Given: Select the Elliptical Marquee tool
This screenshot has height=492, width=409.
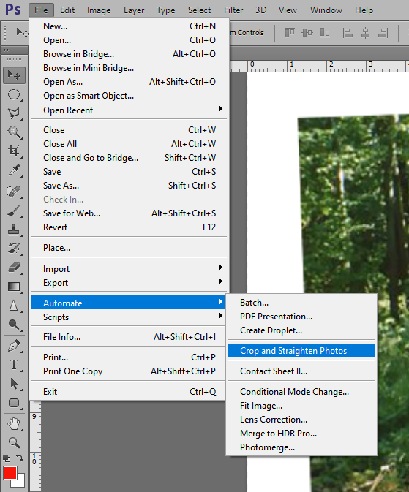Looking at the screenshot, I should click(14, 94).
